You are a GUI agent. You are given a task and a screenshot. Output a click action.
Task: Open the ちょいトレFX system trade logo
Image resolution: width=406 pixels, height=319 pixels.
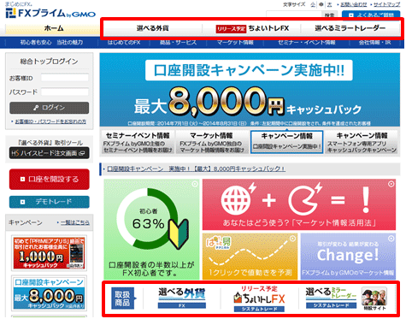pos(259,298)
